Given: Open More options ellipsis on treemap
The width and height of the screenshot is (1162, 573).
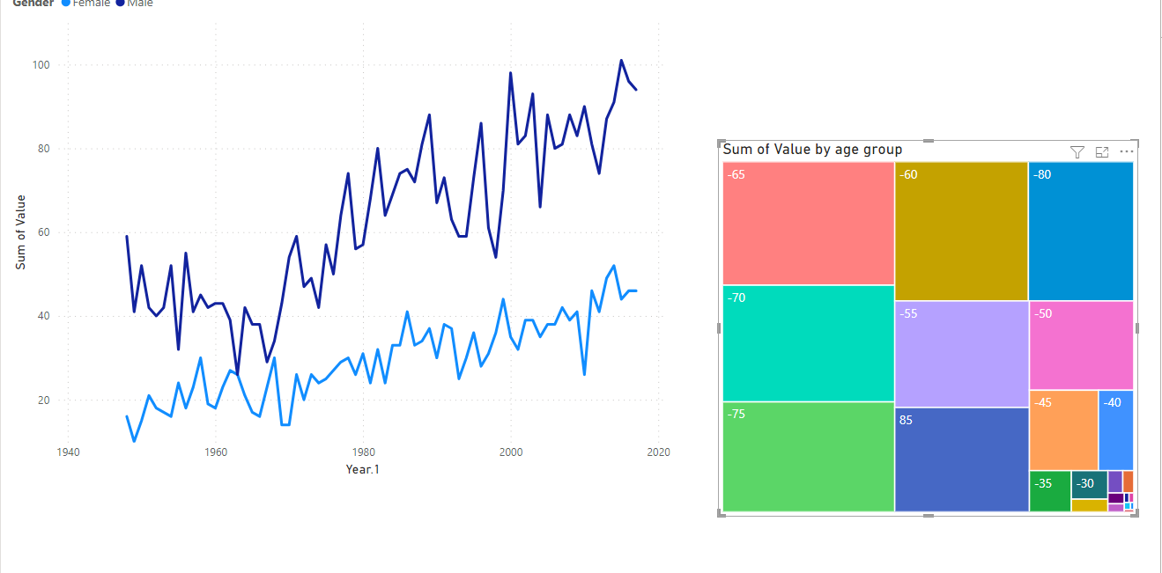Looking at the screenshot, I should (1126, 152).
